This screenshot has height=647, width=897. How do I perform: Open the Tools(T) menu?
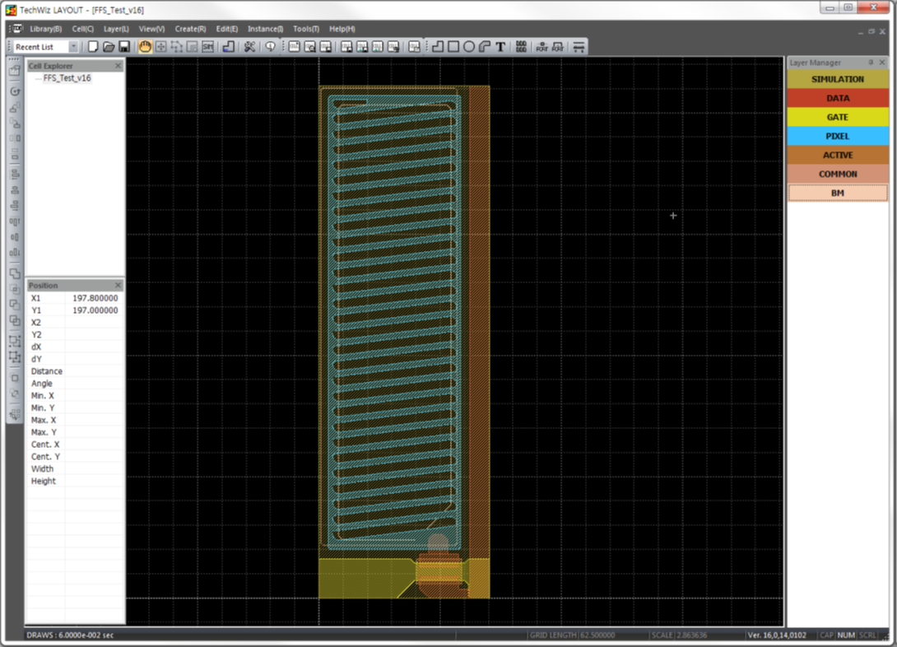click(306, 29)
